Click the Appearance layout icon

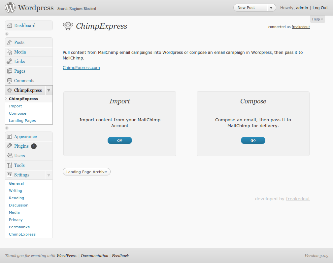click(9, 136)
